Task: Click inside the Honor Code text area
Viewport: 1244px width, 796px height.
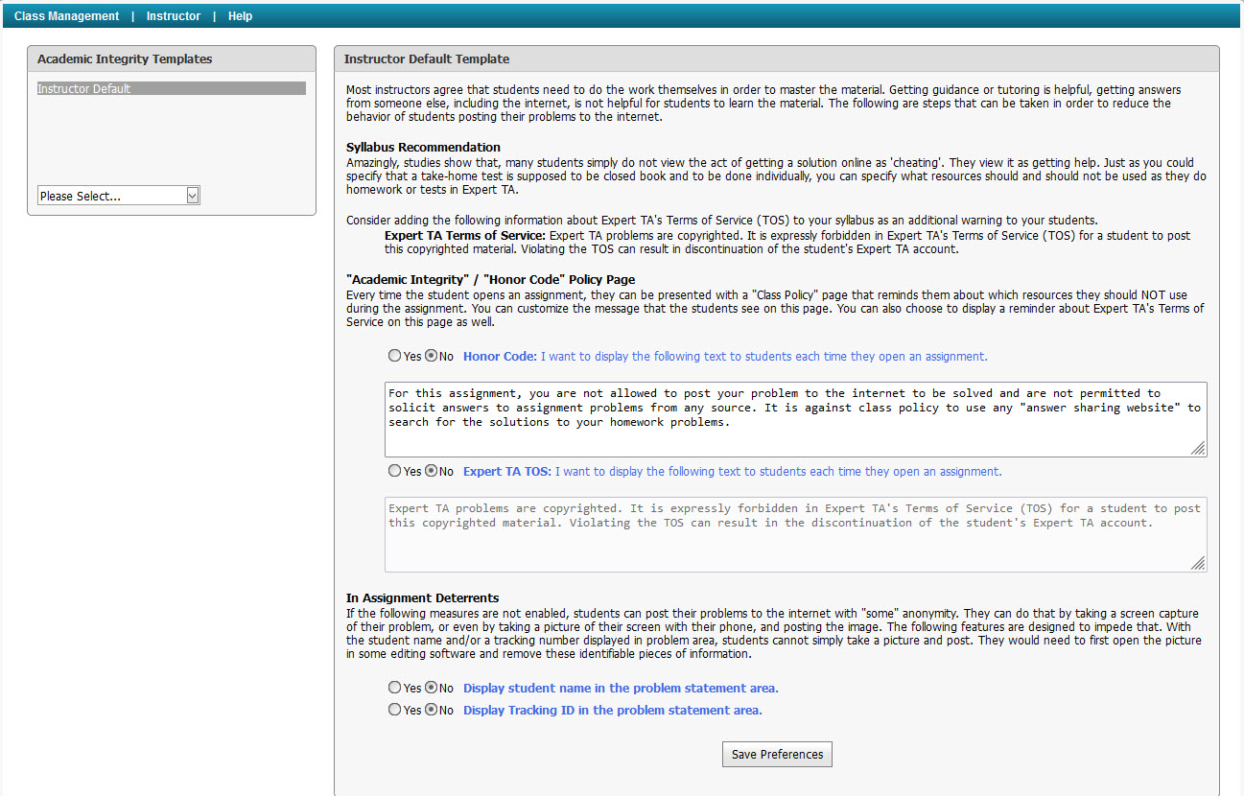Action: (795, 419)
